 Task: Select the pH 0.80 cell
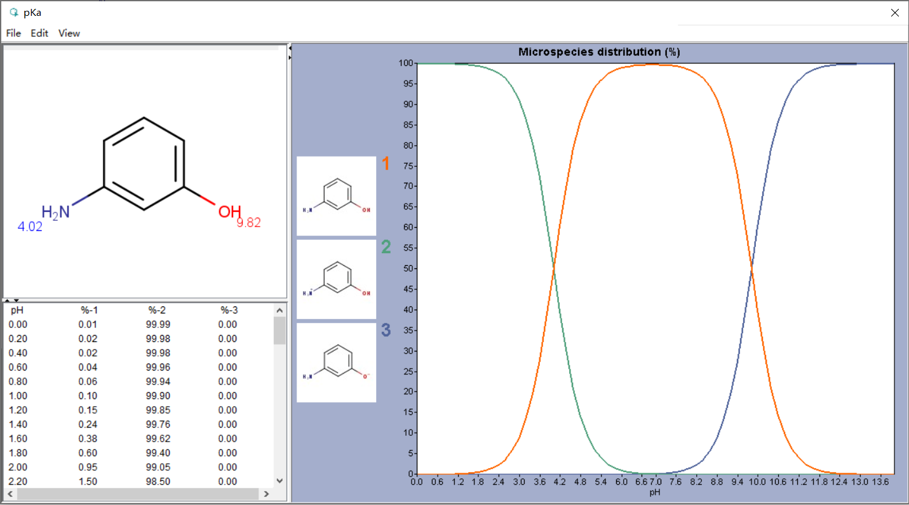click(x=17, y=381)
